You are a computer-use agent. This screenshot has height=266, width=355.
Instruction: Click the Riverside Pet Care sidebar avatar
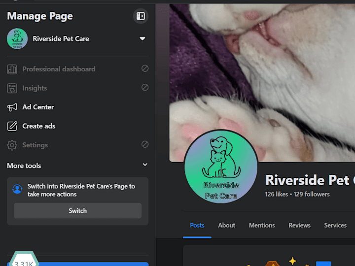point(17,39)
